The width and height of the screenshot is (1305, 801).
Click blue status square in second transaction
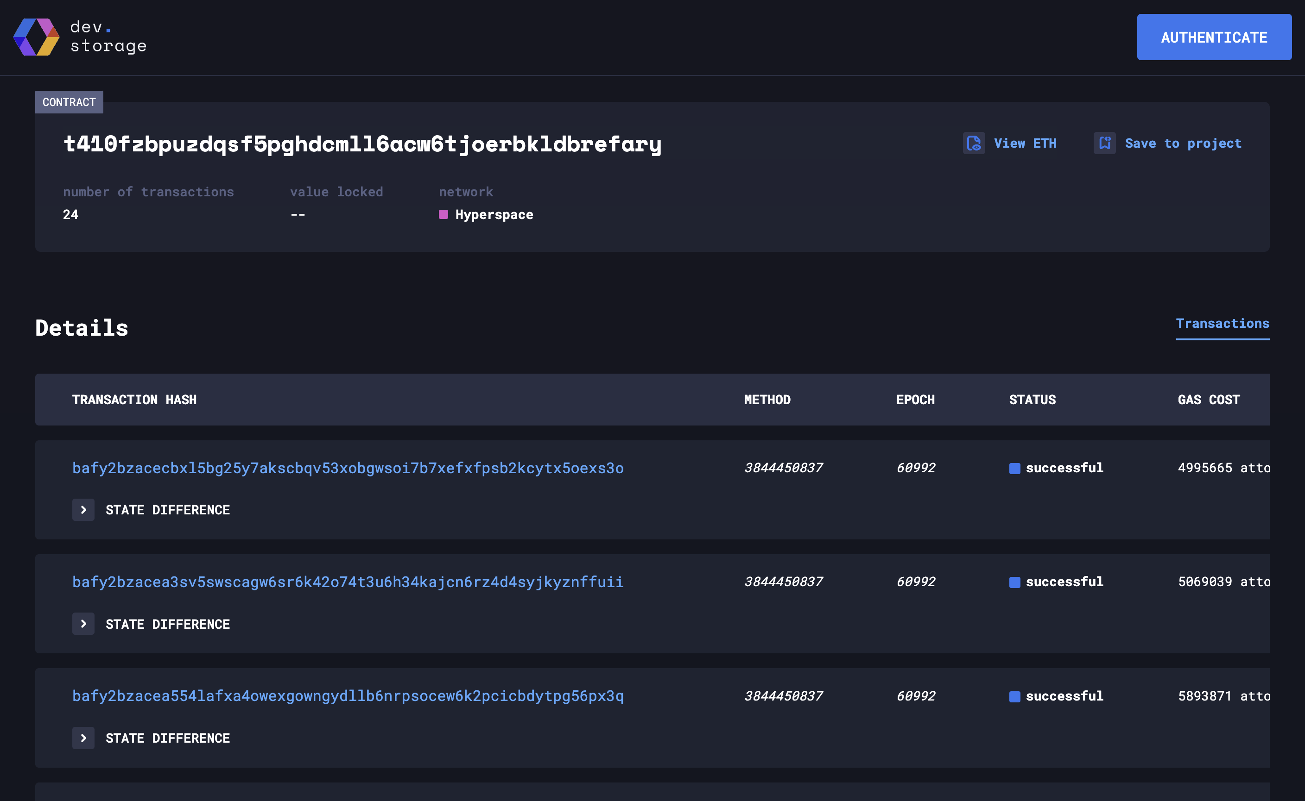[1014, 582]
